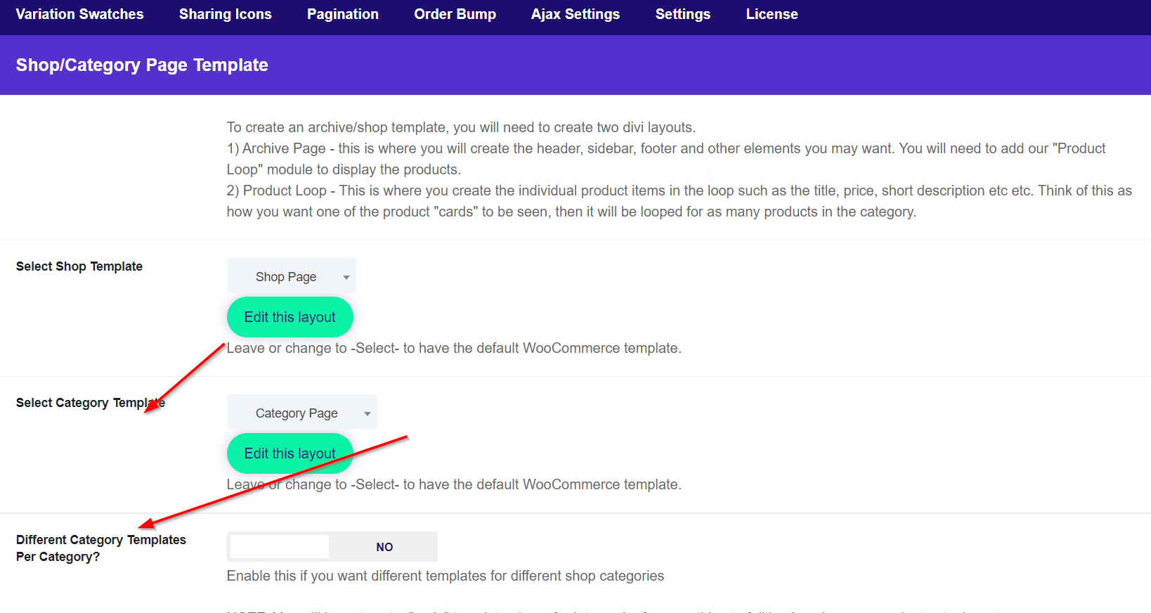Switch to the Sharing Icons tab
This screenshot has width=1151, height=613.
(x=225, y=14)
